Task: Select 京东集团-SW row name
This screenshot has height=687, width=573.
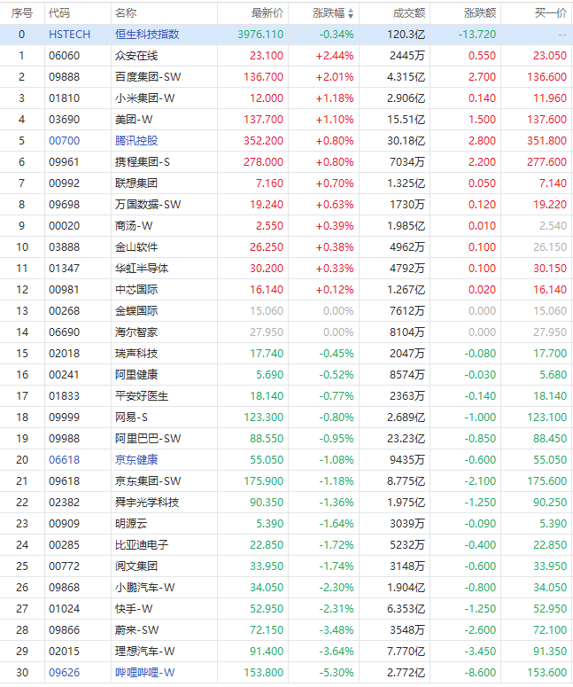Action: (148, 481)
